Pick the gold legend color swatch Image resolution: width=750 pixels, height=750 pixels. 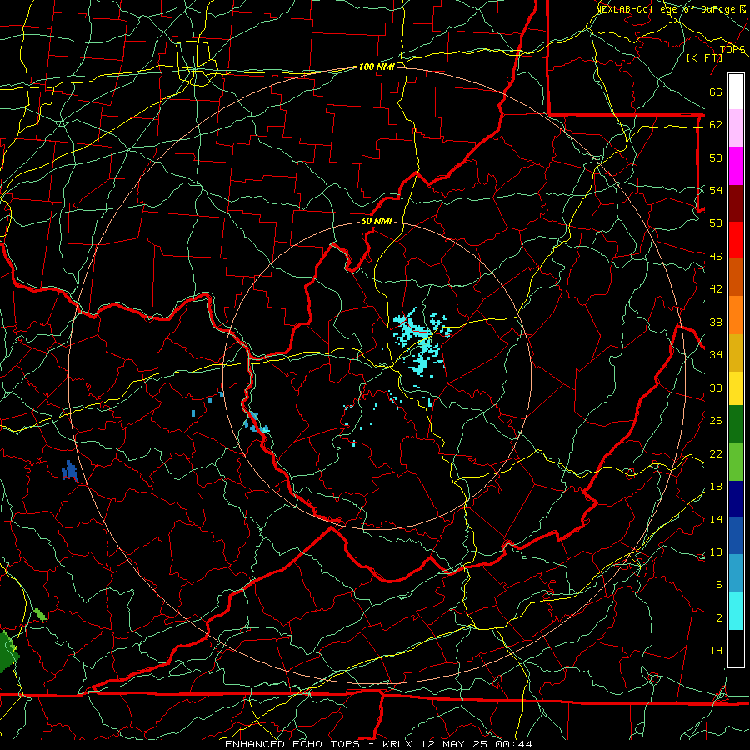point(736,352)
